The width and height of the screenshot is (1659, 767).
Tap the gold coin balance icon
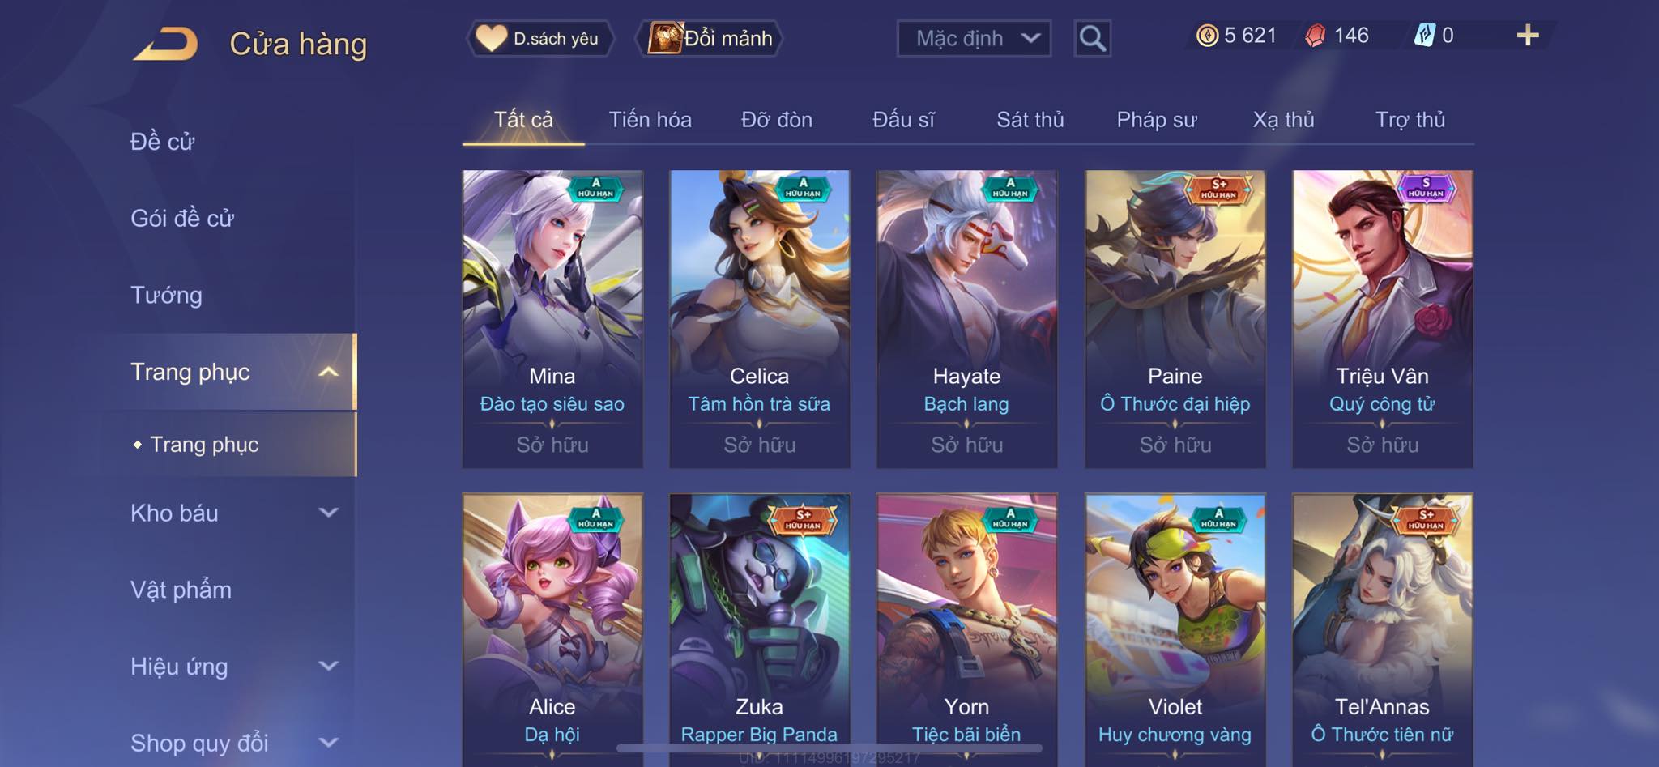(x=1207, y=36)
